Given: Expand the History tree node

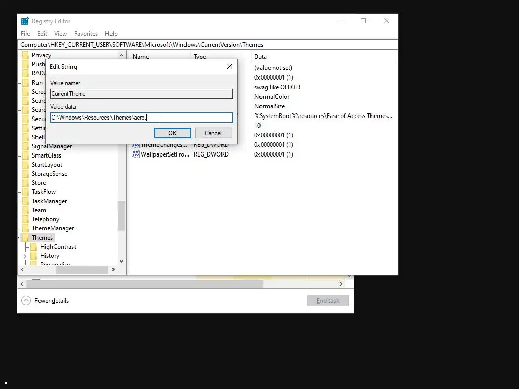Looking at the screenshot, I should tap(25, 256).
